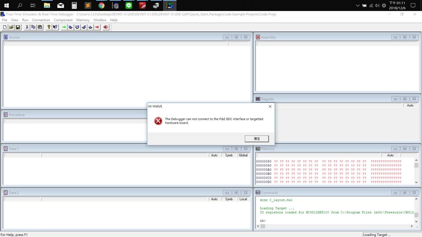Screen dimensions: 422x237
Task: Activate the context help pointer icon
Action: pos(55,27)
